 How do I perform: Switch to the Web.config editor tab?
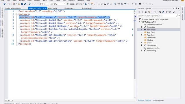52,8
